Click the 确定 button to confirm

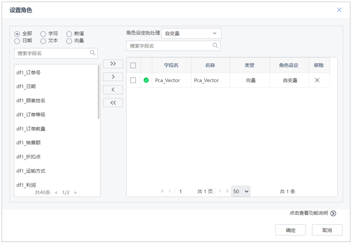290,230
